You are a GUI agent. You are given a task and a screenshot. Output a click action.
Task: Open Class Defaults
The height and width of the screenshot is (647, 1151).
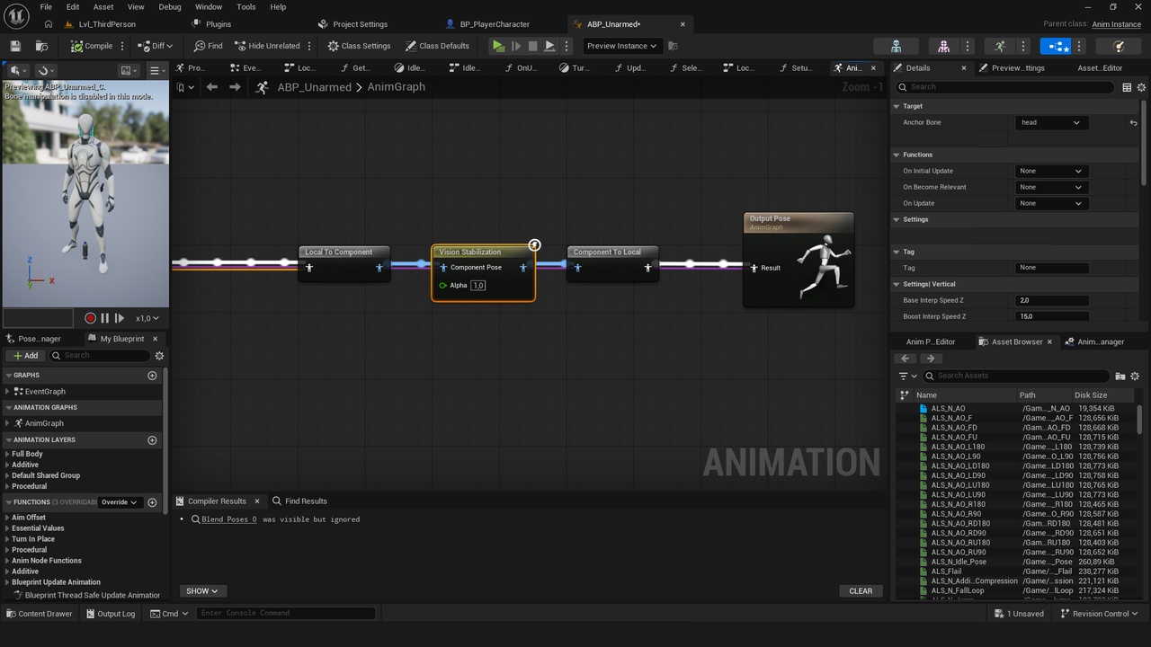click(437, 46)
